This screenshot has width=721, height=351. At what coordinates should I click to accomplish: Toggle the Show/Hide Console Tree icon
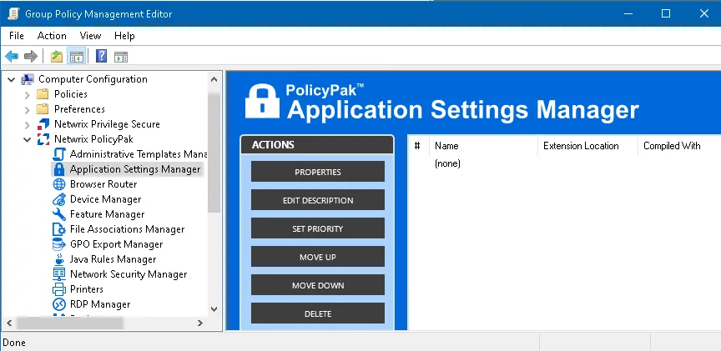(76, 57)
